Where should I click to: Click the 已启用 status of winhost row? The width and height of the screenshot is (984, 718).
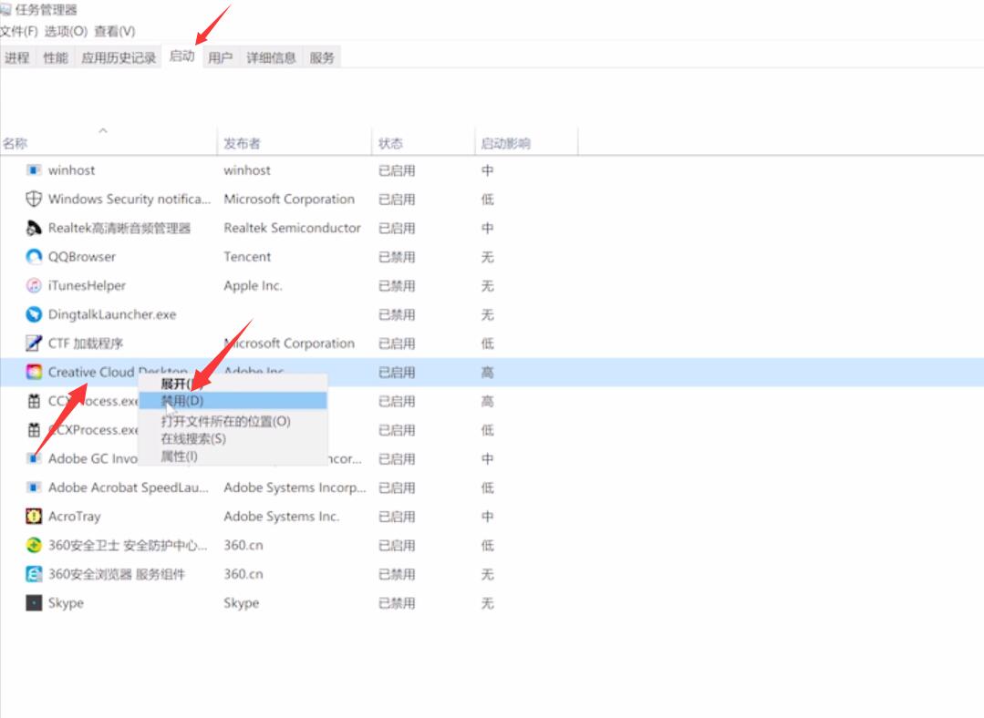coord(397,170)
